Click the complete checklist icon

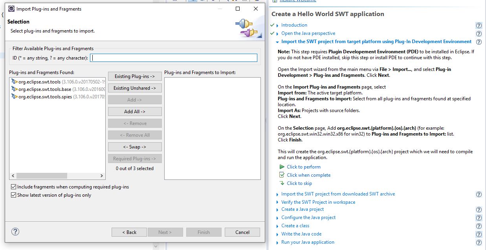[282, 175]
